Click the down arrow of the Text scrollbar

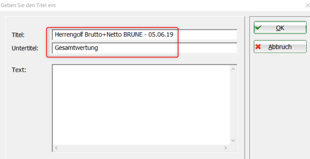click(233, 140)
